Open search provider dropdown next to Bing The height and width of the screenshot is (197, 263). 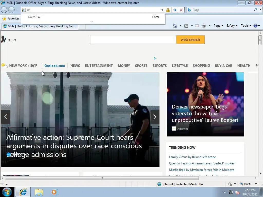pos(260,10)
